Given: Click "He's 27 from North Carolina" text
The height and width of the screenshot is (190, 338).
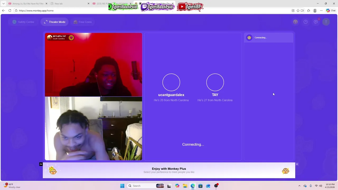Looking at the screenshot, I should click(215, 100).
